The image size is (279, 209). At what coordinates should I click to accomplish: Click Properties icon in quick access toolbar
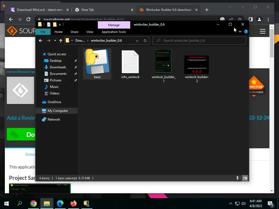coord(48,24)
